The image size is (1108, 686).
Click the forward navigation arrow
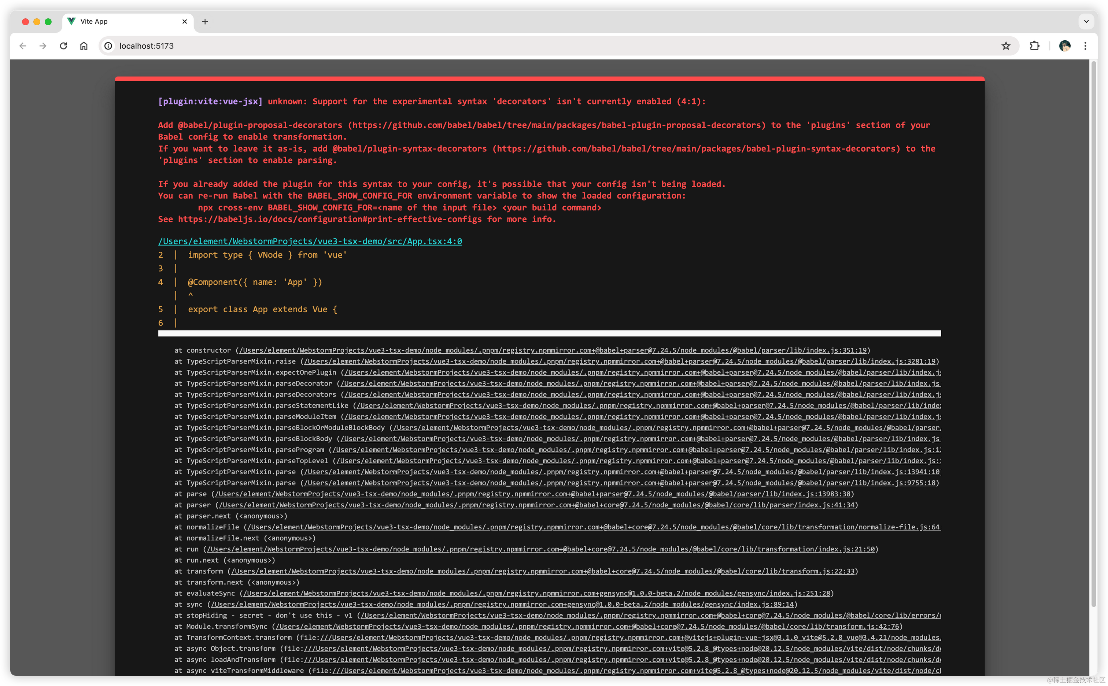point(43,46)
